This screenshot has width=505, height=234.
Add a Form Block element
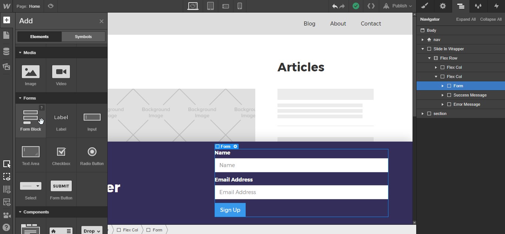point(31,121)
